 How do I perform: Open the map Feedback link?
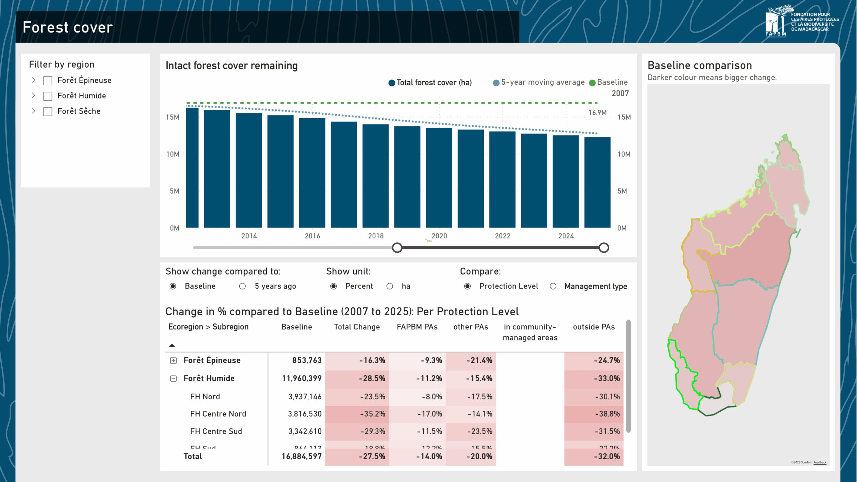pos(820,463)
